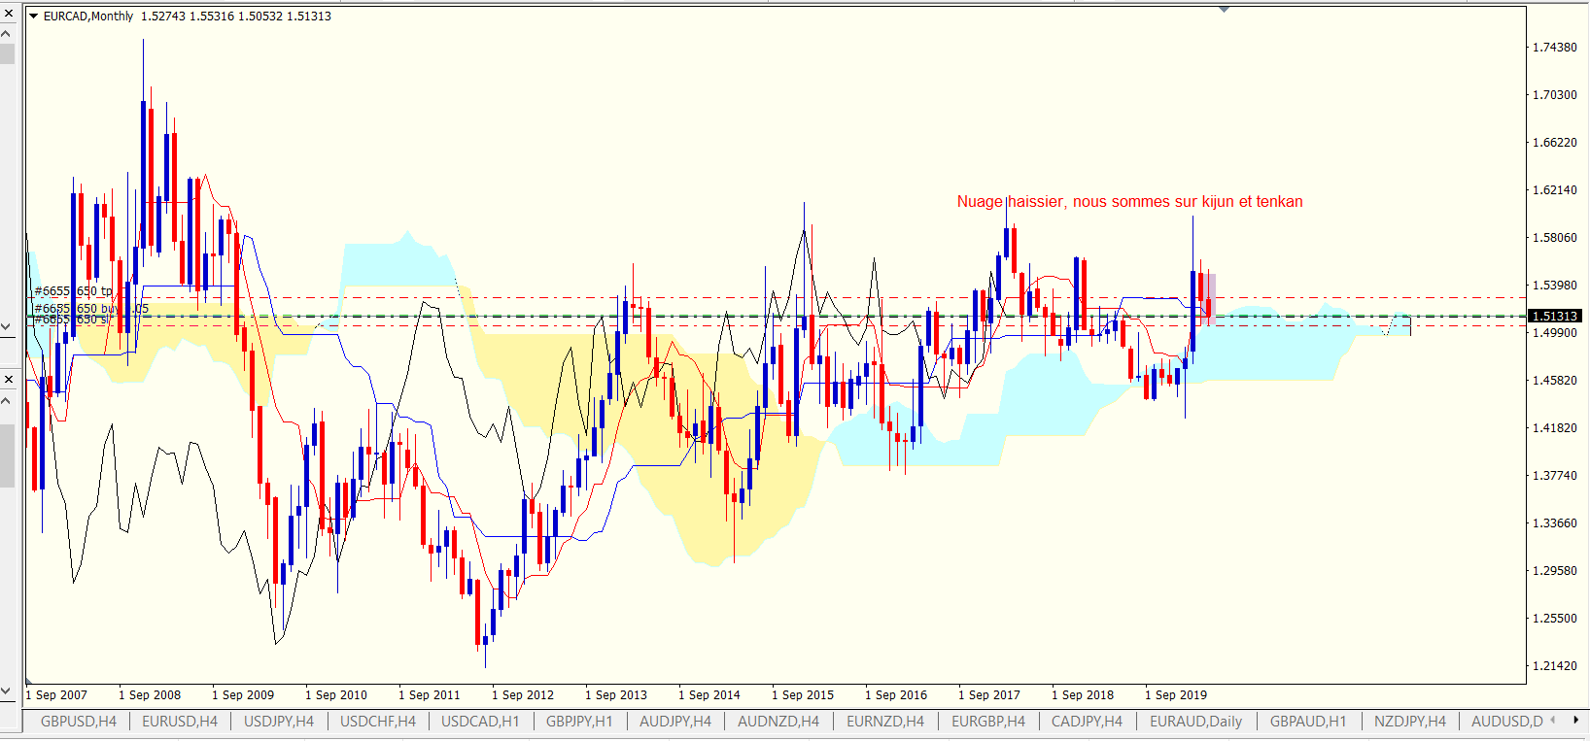Image resolution: width=1590 pixels, height=741 pixels.
Task: Open the NZDJPY,H4 chart tab
Action: [x=1409, y=722]
